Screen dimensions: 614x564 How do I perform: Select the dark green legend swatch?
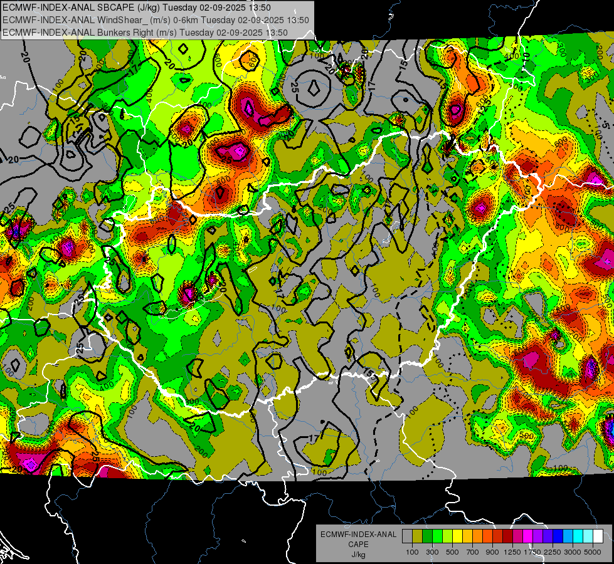[427, 536]
